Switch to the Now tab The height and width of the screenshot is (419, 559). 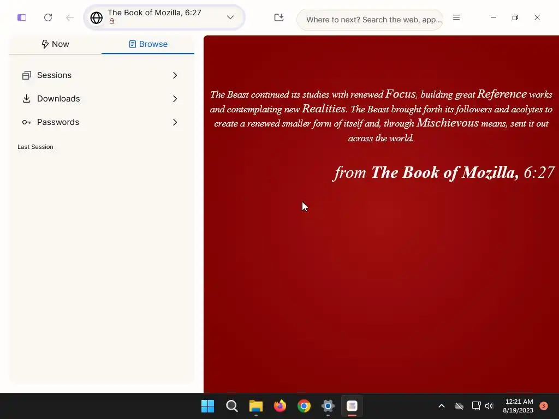click(x=55, y=44)
